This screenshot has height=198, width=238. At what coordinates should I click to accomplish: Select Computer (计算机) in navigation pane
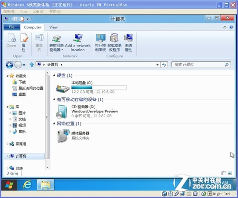pyautogui.click(x=24, y=156)
